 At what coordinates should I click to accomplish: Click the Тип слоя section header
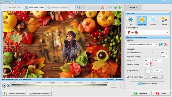click(x=147, y=14)
